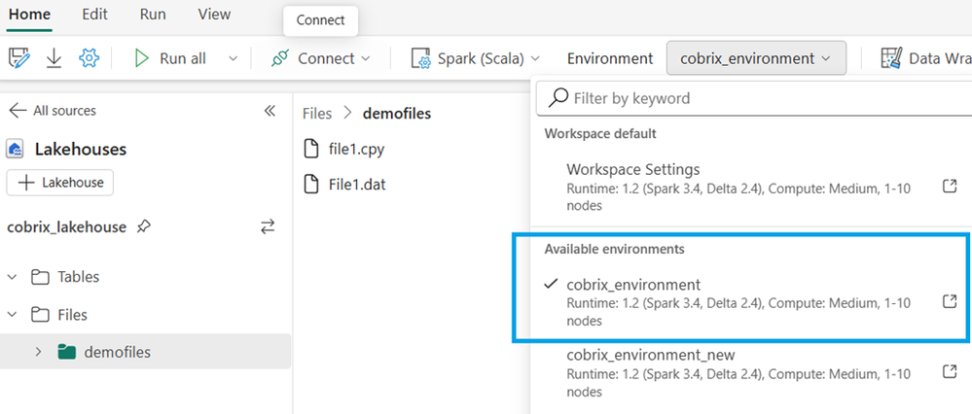Click the Filter by keyword search box
Image resolution: width=972 pixels, height=414 pixels.
(x=754, y=98)
